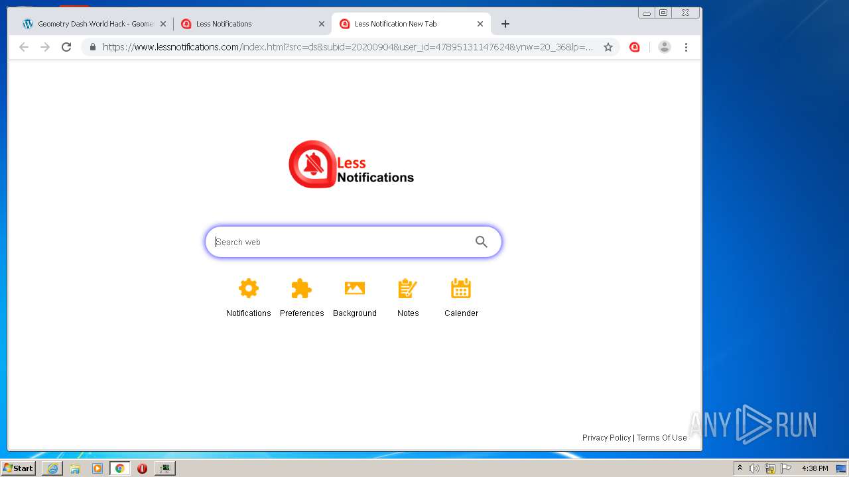This screenshot has height=477, width=849.
Task: Bookmark this page with the star icon
Action: point(608,47)
